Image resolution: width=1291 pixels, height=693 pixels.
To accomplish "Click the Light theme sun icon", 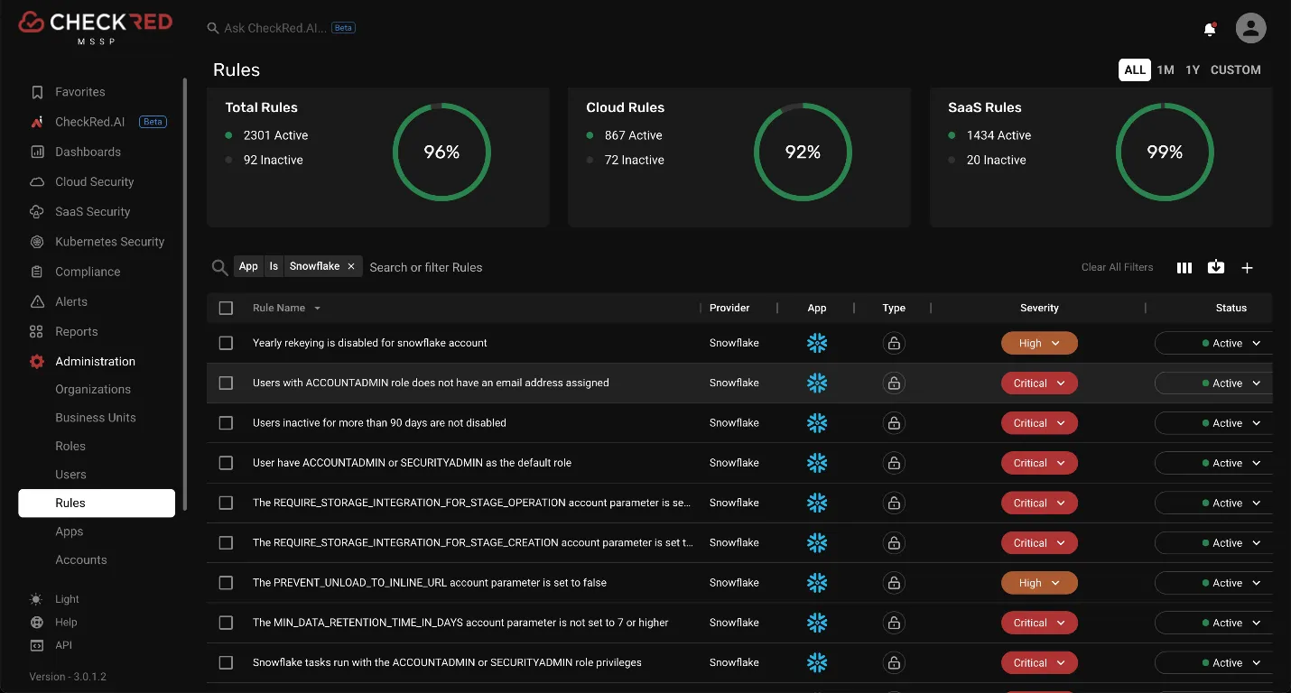I will pos(36,599).
